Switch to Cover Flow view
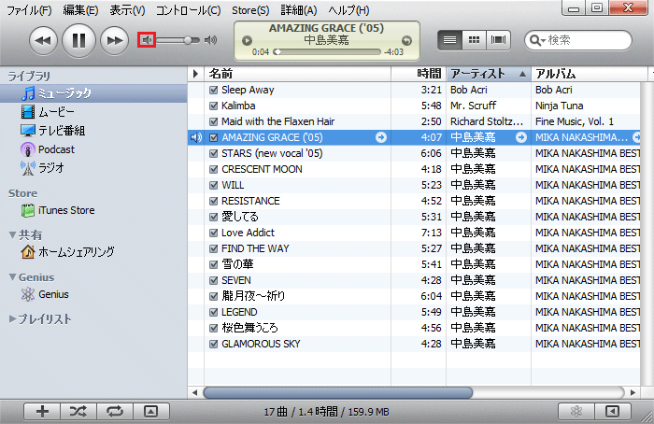This screenshot has height=424, width=654. 499,40
